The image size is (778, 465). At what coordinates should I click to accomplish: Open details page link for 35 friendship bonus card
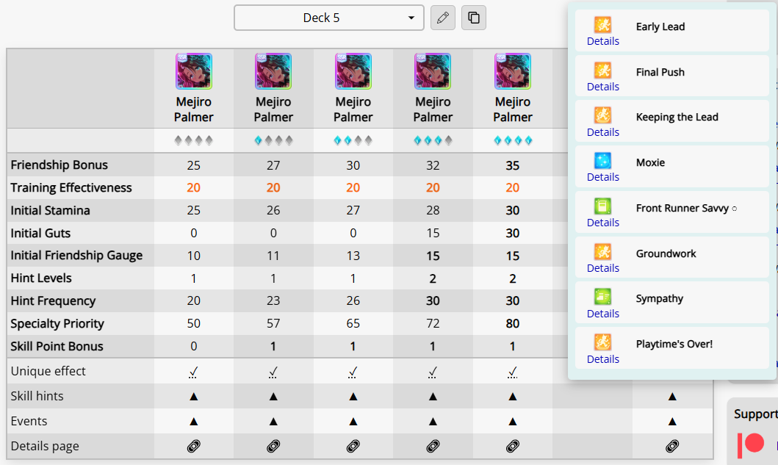coord(513,446)
